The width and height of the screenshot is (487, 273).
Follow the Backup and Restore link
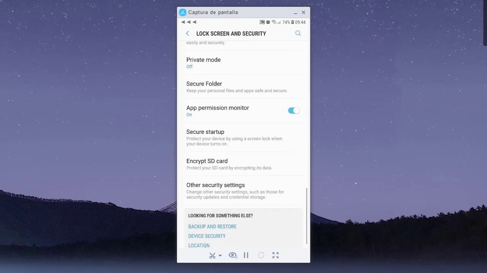click(212, 226)
